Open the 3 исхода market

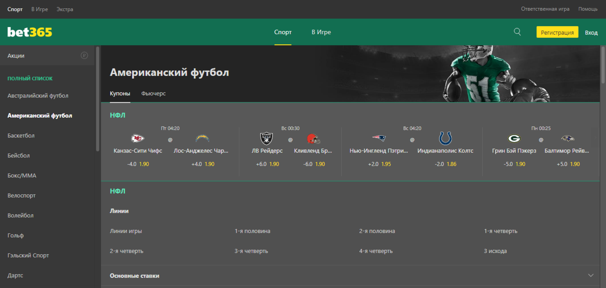coord(495,251)
